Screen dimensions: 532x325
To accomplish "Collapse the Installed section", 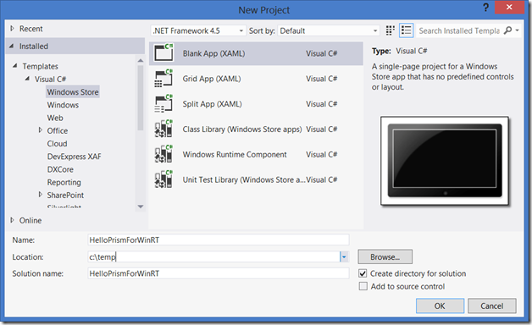I will (x=12, y=46).
